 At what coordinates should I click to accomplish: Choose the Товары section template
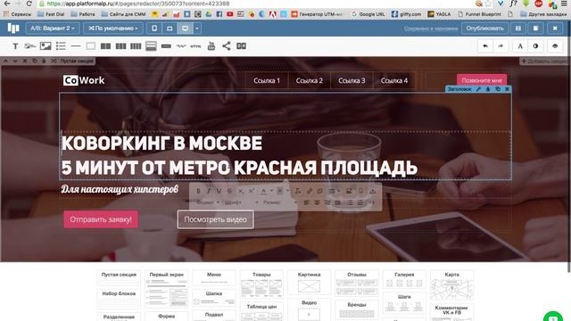pyautogui.click(x=261, y=284)
